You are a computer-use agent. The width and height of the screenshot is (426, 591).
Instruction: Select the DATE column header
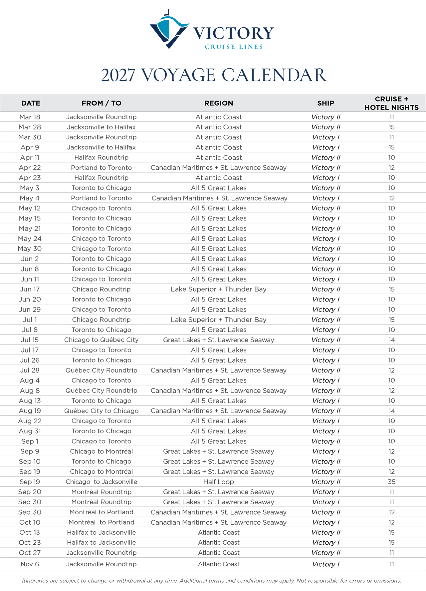(x=31, y=103)
